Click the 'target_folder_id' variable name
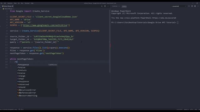Viewport: 200px width, 112px height. [19, 39]
